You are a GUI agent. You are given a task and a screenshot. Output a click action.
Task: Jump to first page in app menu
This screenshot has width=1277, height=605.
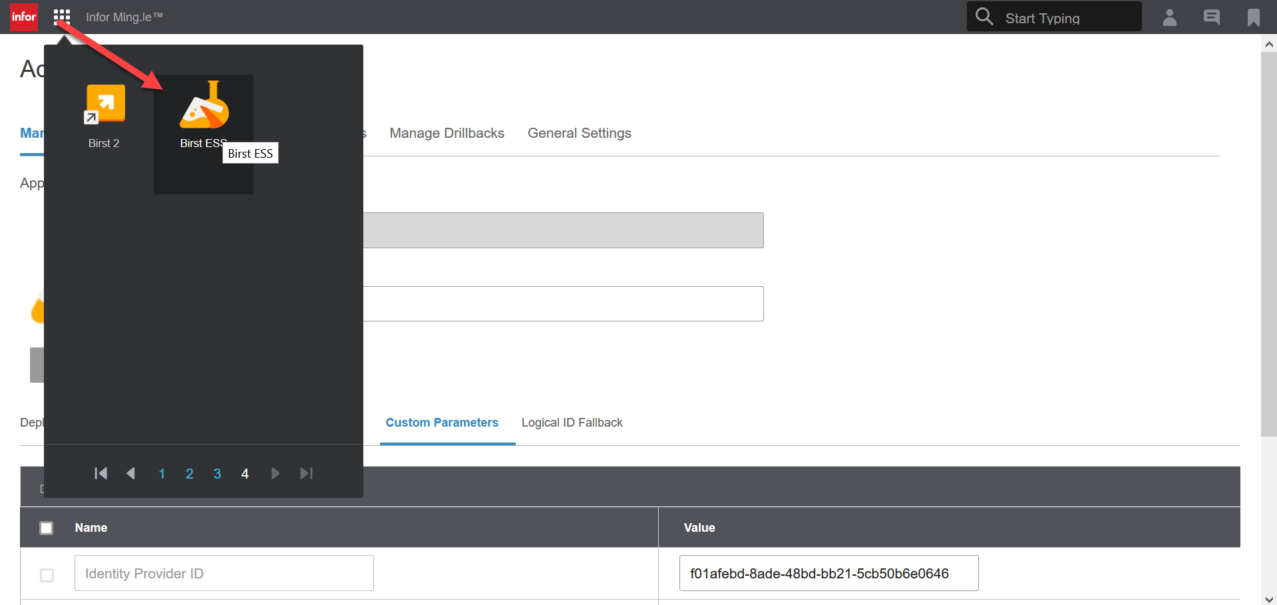tap(101, 473)
